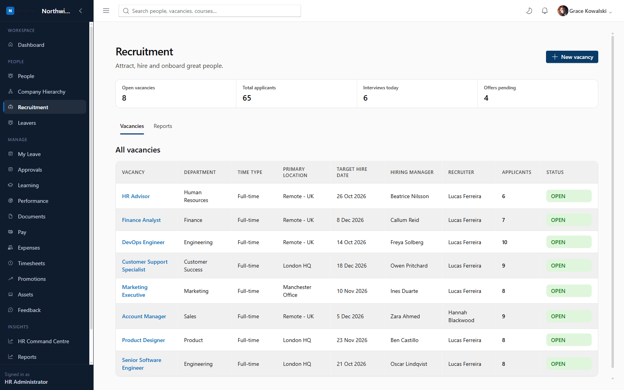Click the Approvals icon in sidebar
624x390 pixels.
tap(11, 169)
